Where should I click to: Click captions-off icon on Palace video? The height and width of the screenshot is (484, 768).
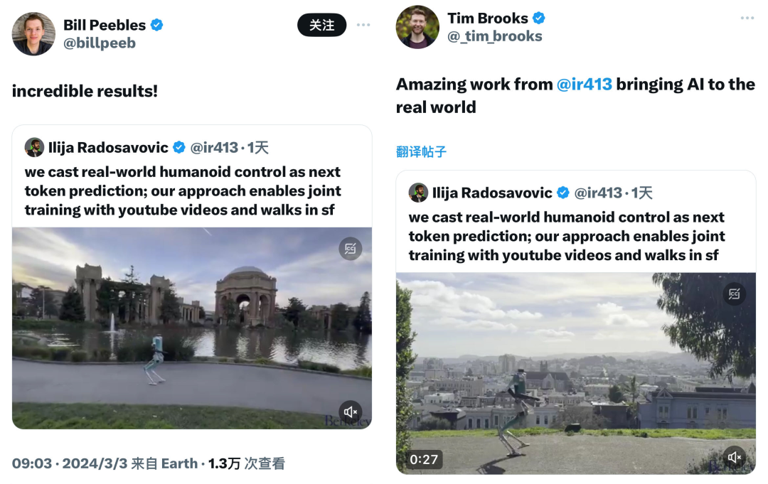coord(350,249)
